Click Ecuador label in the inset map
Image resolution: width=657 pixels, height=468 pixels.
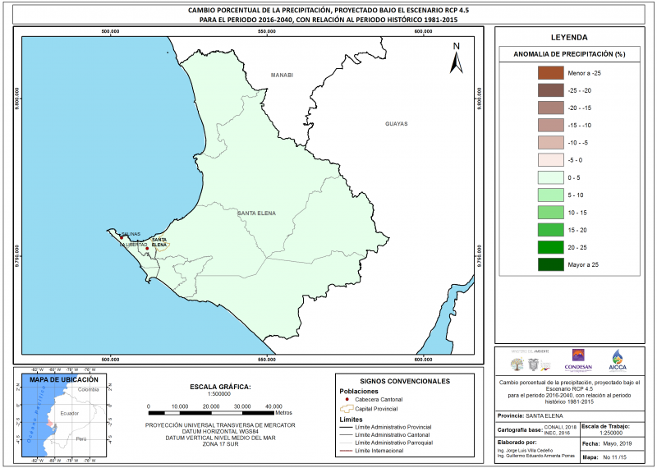click(x=70, y=413)
